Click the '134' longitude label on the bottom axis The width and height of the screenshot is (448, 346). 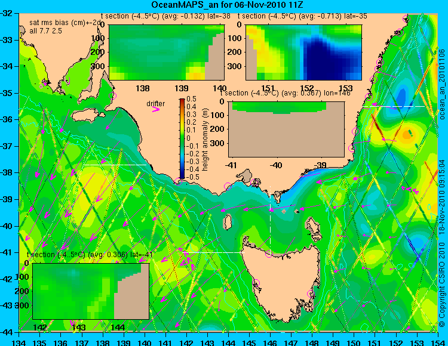(x=19, y=342)
